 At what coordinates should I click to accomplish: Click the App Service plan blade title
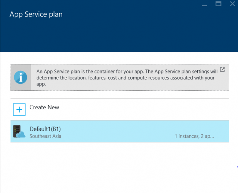(36, 14)
